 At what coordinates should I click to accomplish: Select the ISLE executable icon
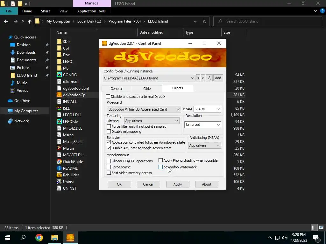click(x=59, y=108)
